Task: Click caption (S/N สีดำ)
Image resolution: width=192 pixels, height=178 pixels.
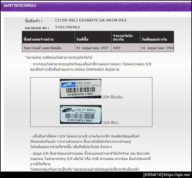Action: 110,122
